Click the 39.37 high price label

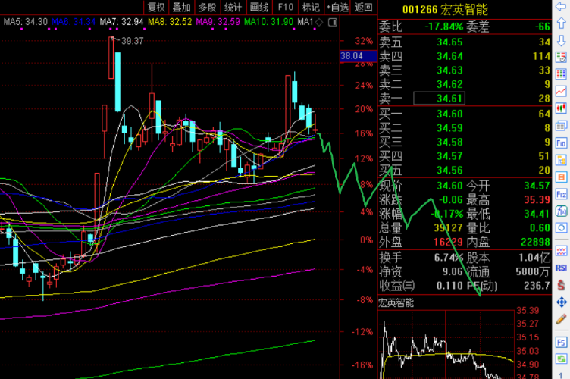click(133, 41)
